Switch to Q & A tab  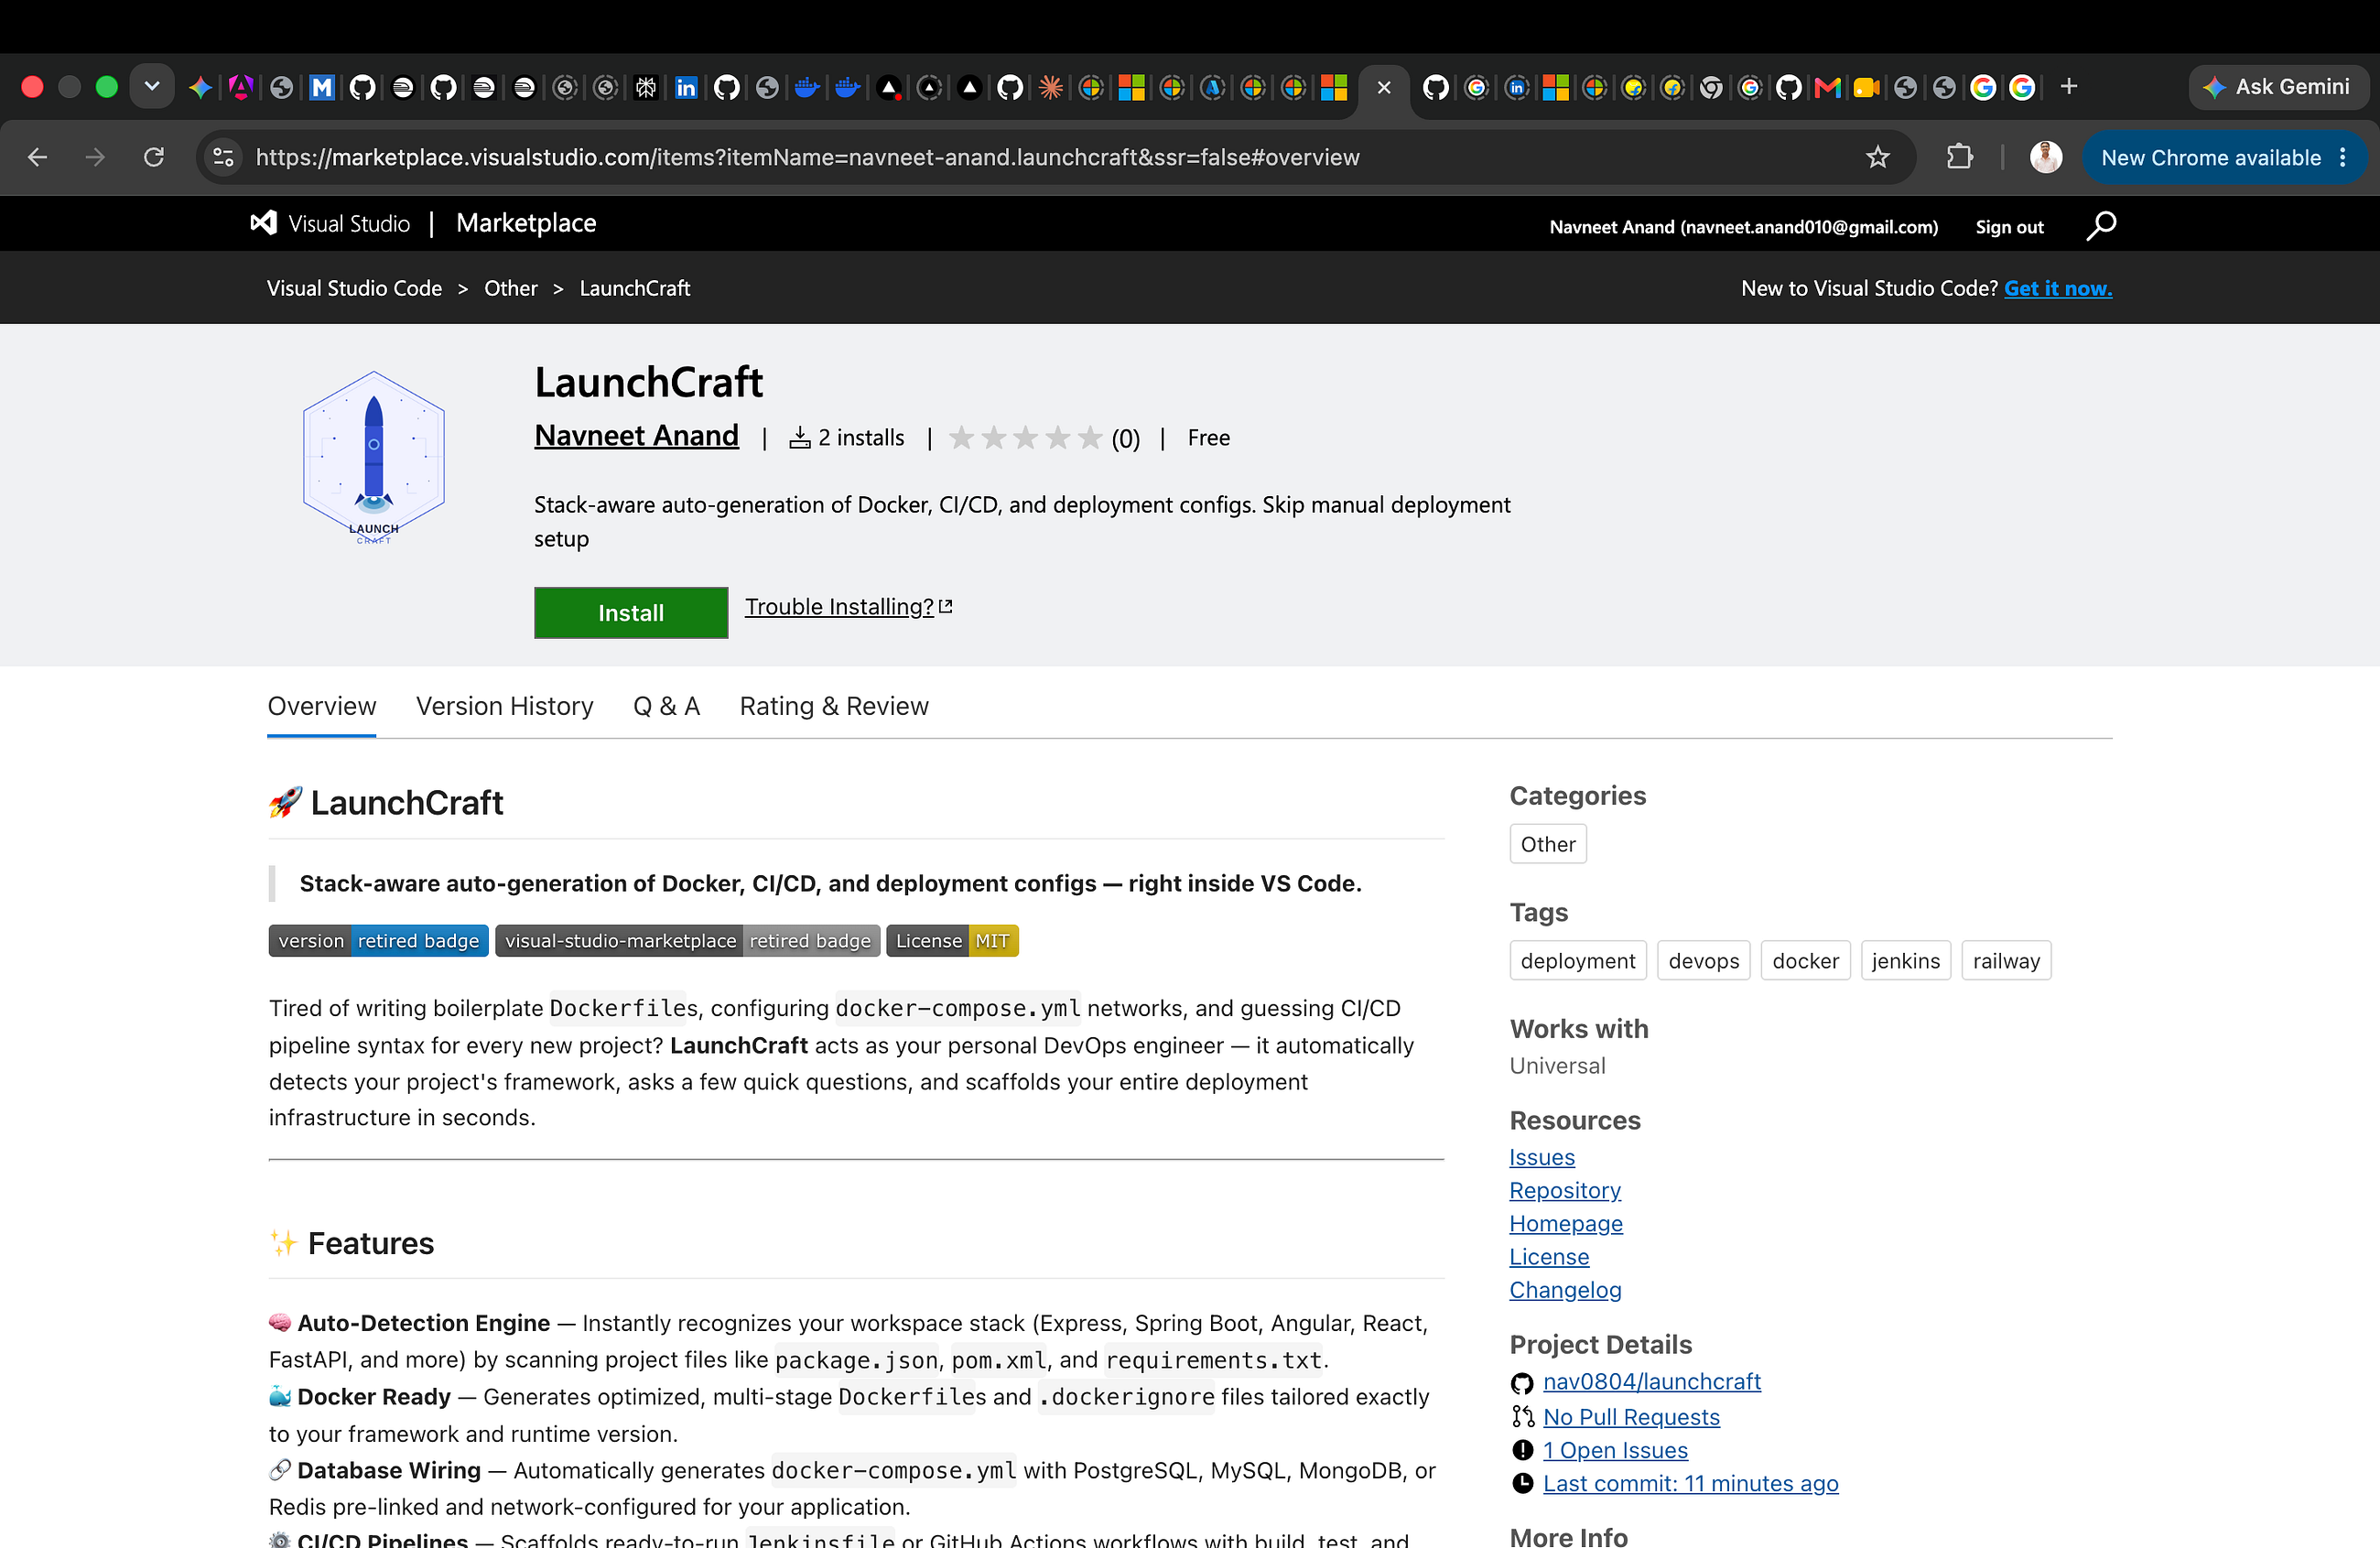(667, 706)
